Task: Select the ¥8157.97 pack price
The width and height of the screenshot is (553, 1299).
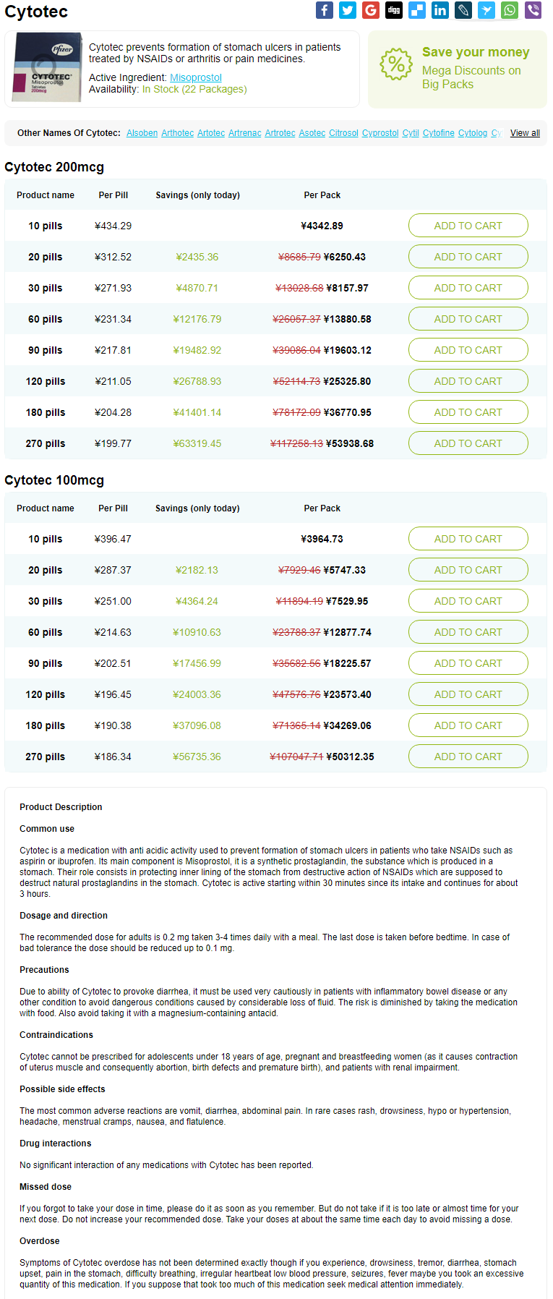Action: click(347, 288)
